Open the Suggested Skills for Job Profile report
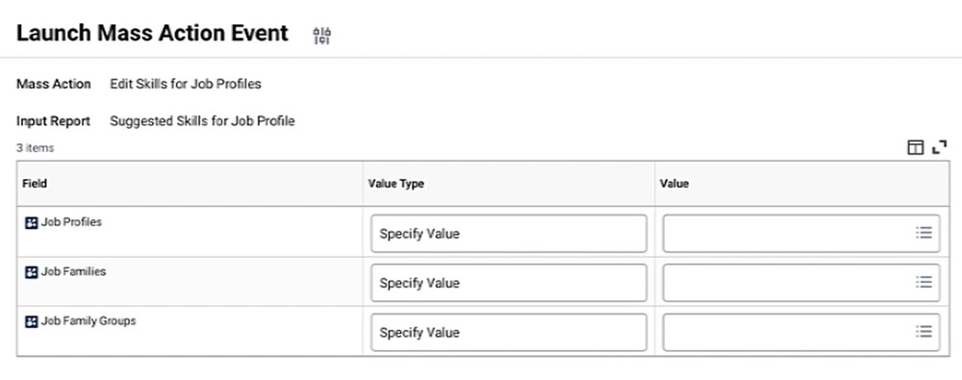 [x=202, y=121]
